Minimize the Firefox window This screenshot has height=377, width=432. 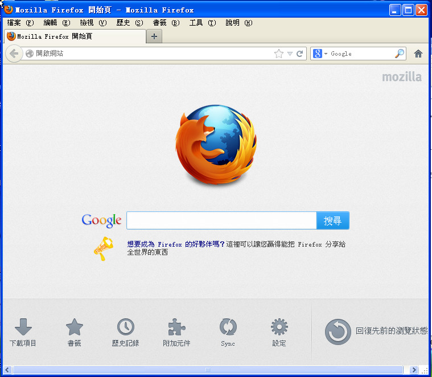coord(395,10)
